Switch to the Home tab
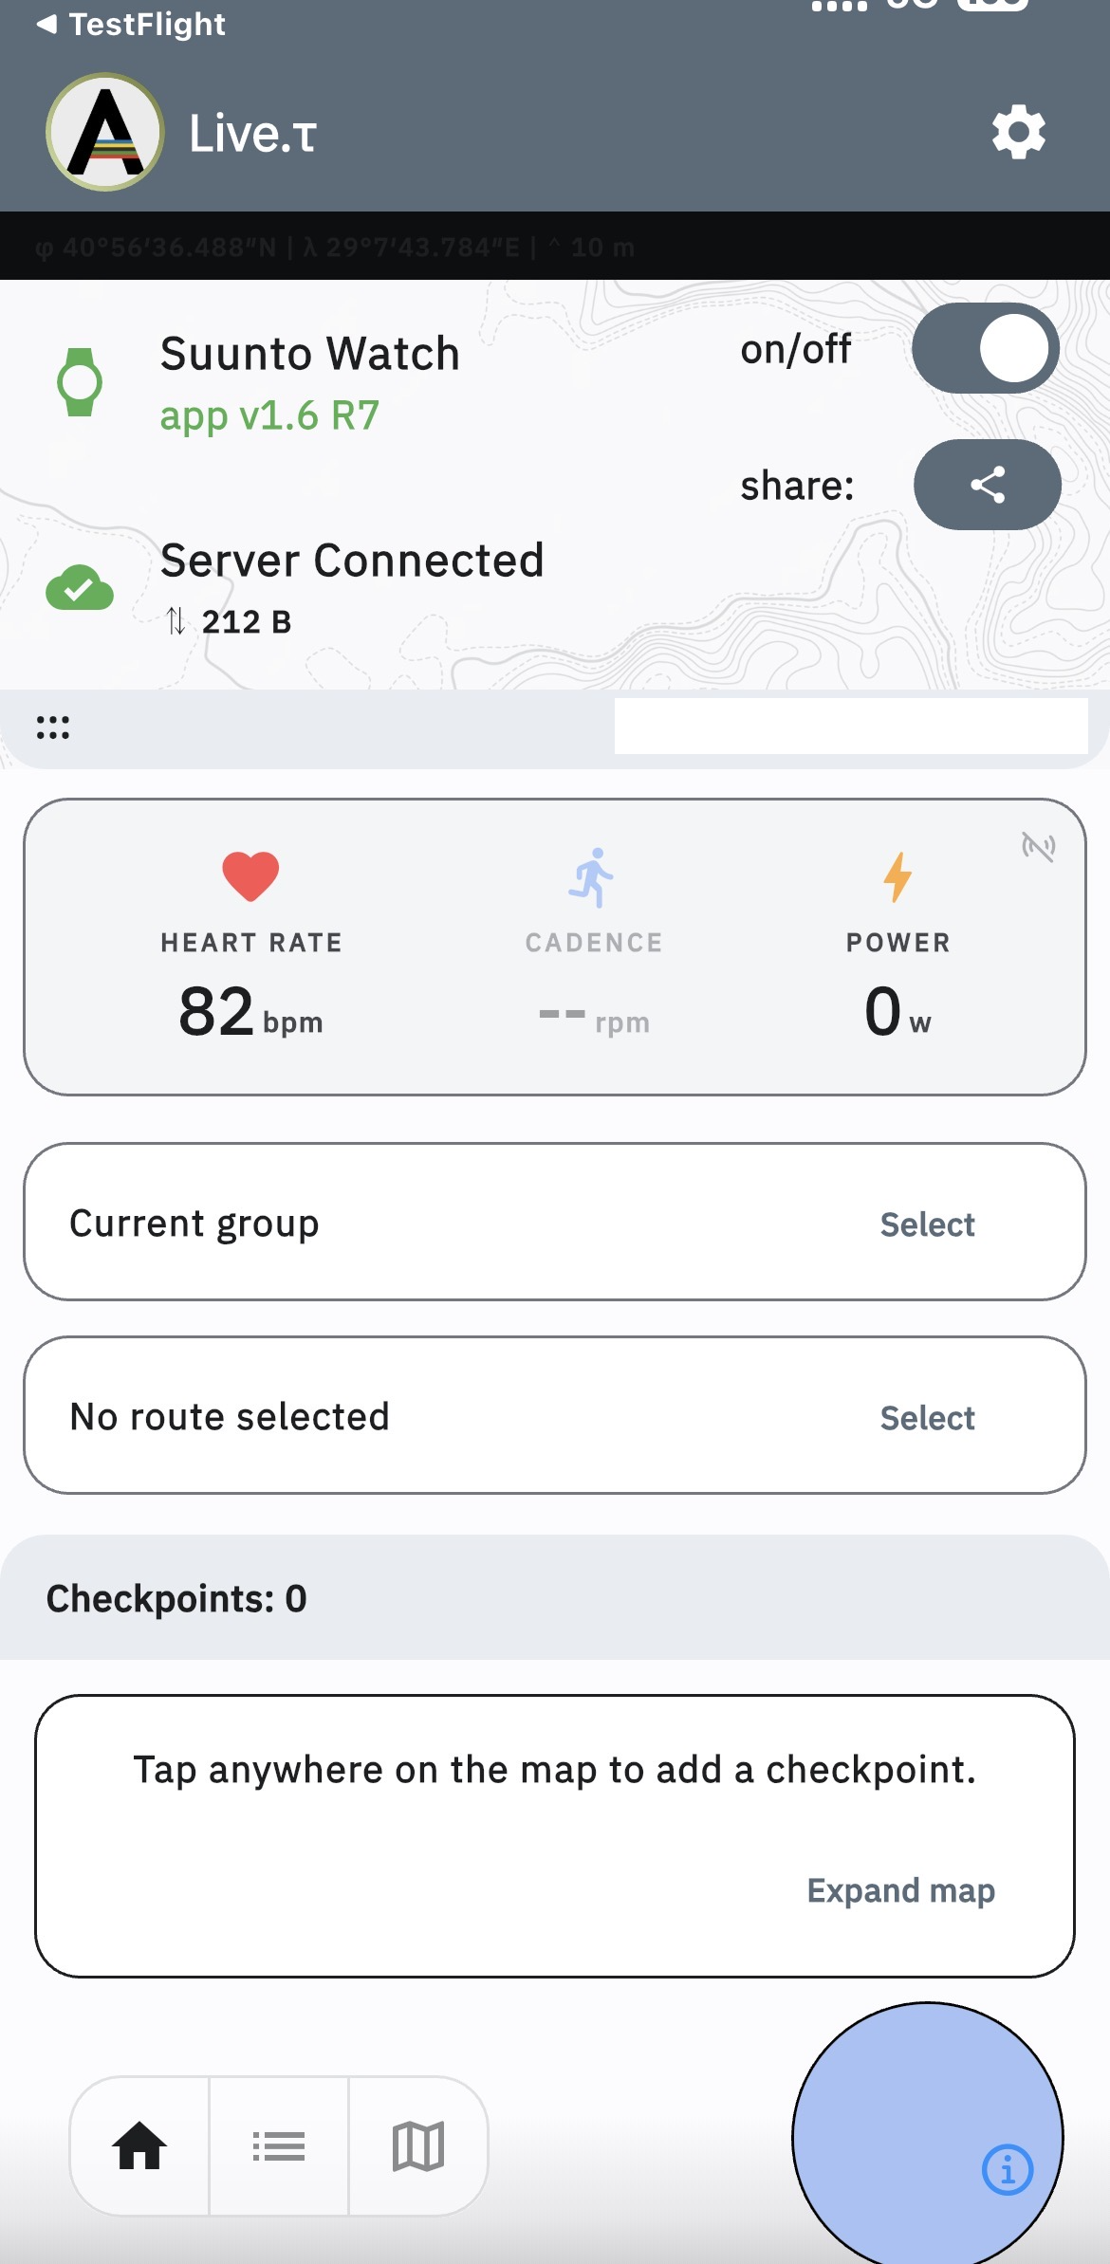Viewport: 1110px width, 2264px height. point(139,2145)
